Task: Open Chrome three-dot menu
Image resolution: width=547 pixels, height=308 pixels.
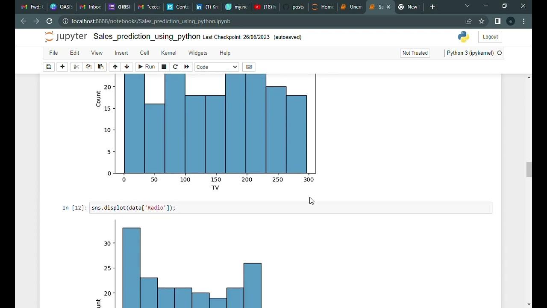Action: (x=524, y=21)
